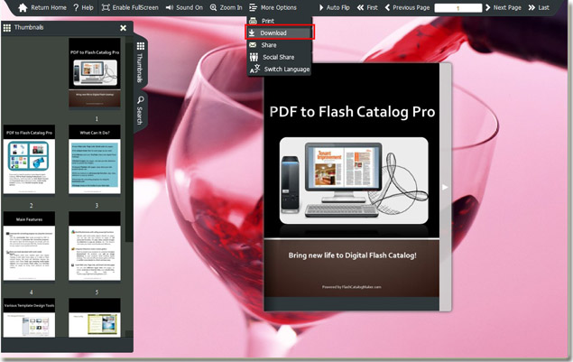Close the Thumbnails panel with the X
Viewport: 573px width, 362px height.
(123, 28)
